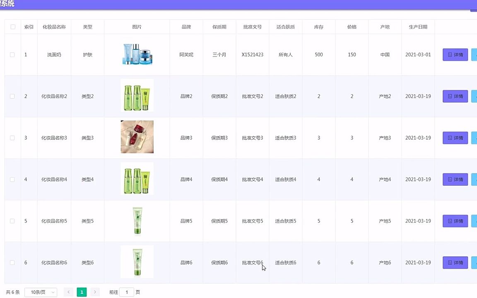The image size is (477, 298).
Task: Click the cyan action icon for 化妆品名称4
Action: pyautogui.click(x=474, y=179)
